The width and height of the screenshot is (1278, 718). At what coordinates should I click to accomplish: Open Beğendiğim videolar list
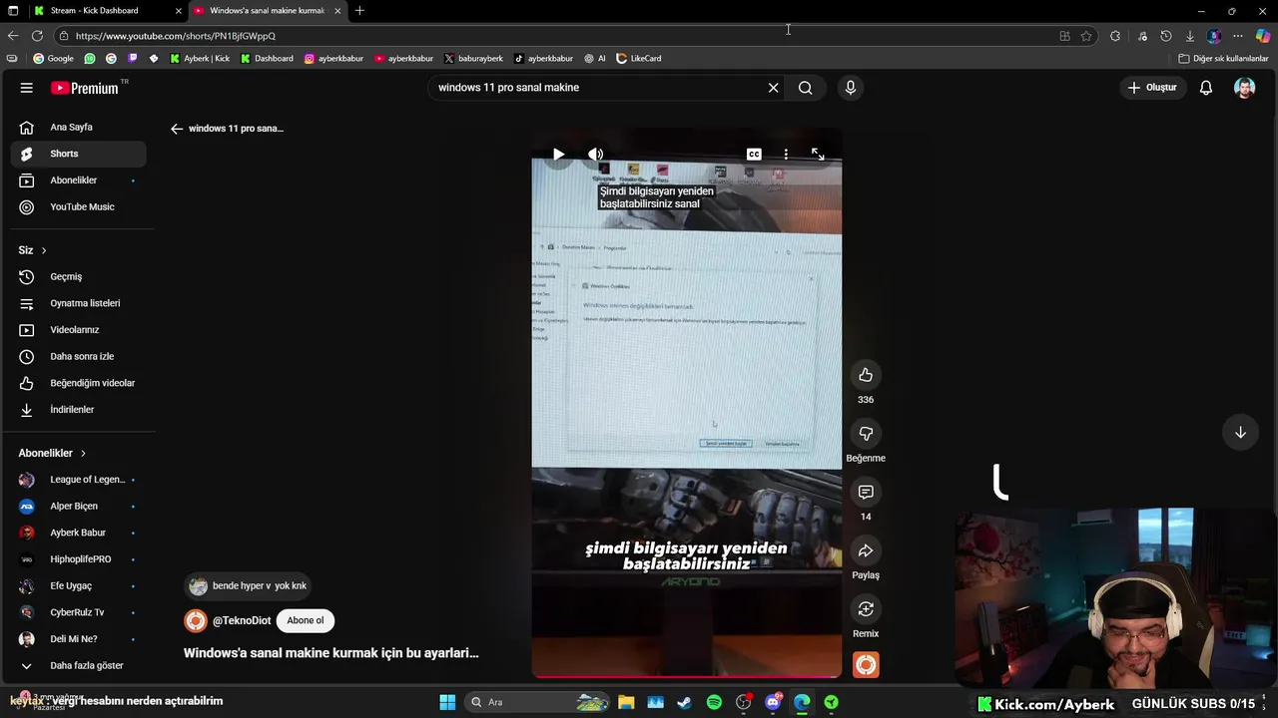click(x=78, y=383)
